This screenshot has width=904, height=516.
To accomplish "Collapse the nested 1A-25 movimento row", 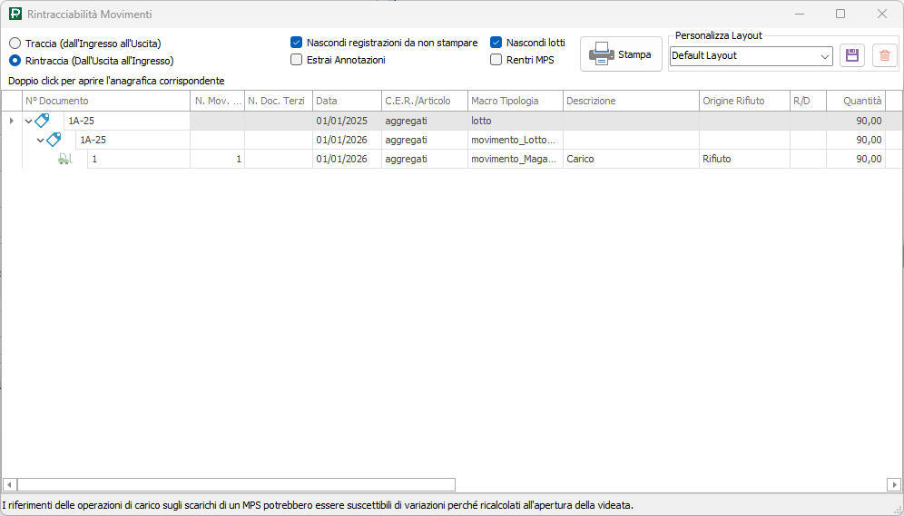I will pyautogui.click(x=40, y=140).
